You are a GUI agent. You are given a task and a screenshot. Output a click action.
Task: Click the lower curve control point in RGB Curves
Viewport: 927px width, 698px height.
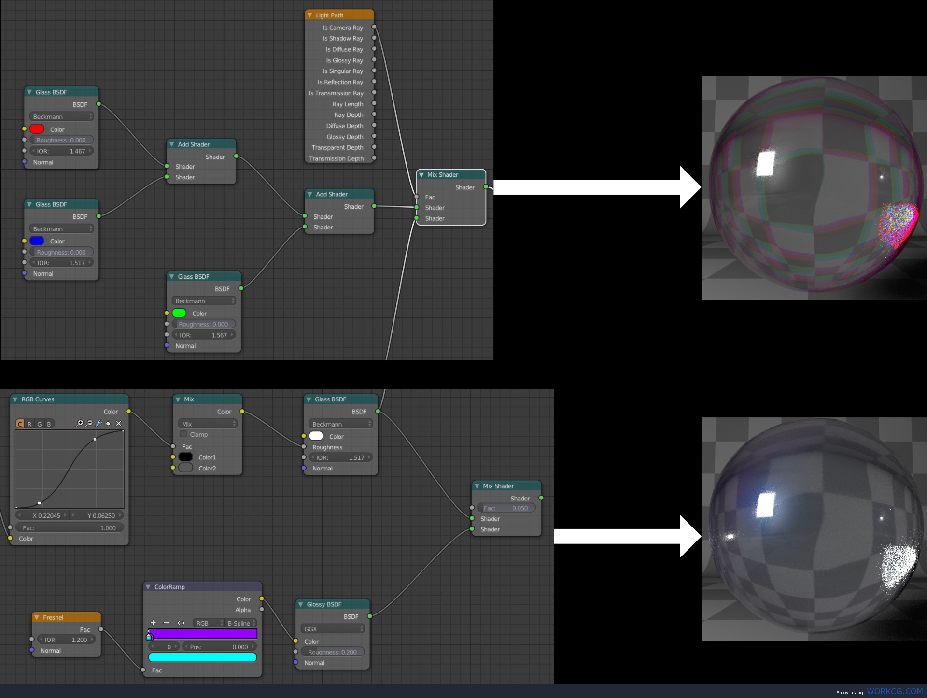point(39,503)
